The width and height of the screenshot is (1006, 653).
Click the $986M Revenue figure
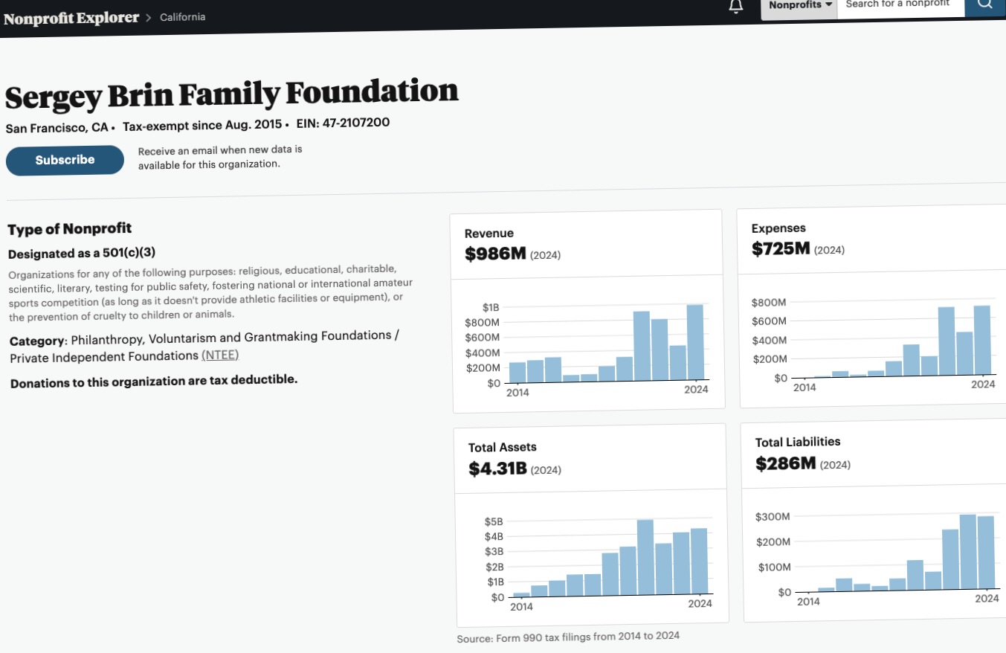pyautogui.click(x=495, y=254)
